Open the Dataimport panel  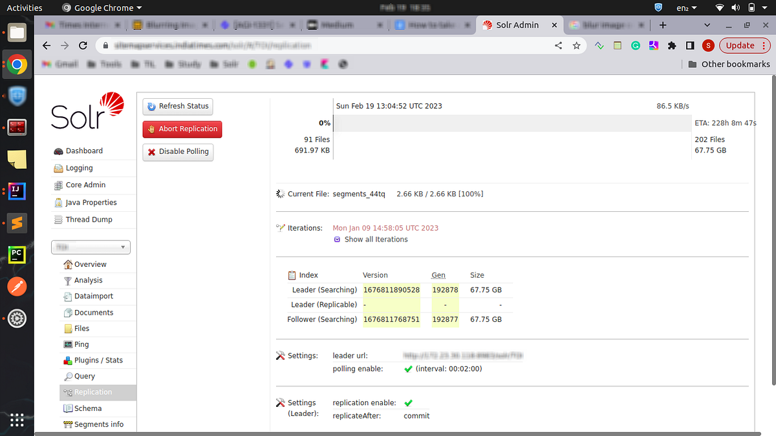coord(94,296)
